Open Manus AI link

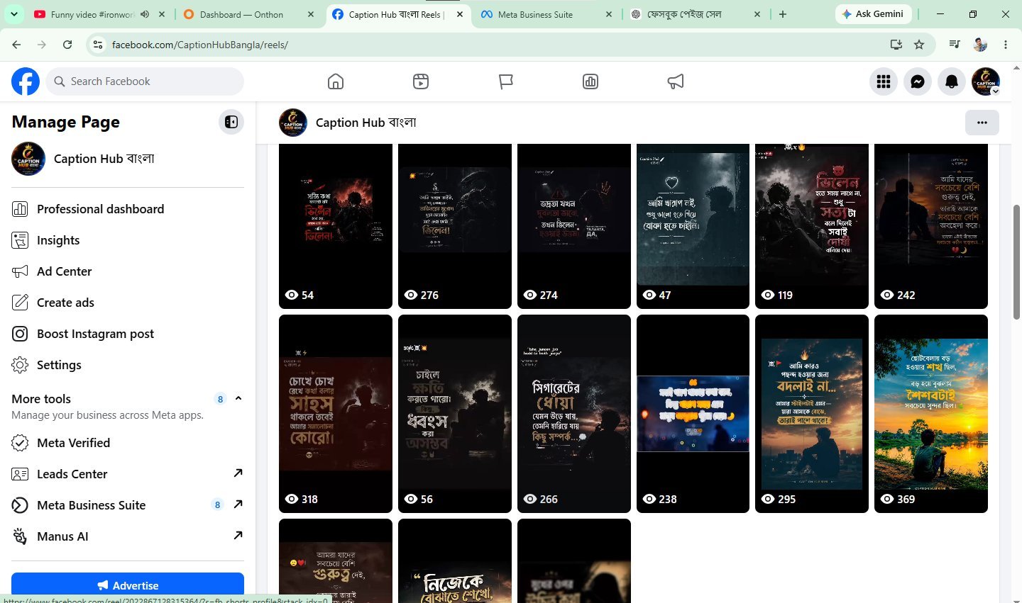click(128, 536)
